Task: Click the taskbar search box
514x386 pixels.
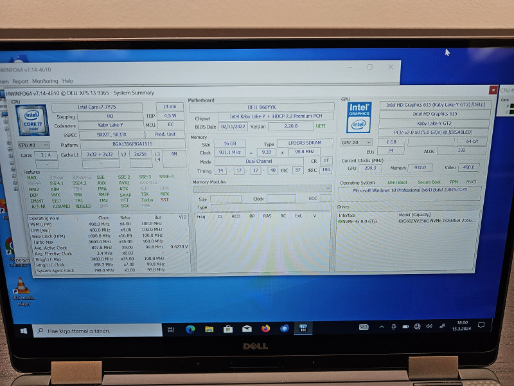Action: click(x=98, y=331)
